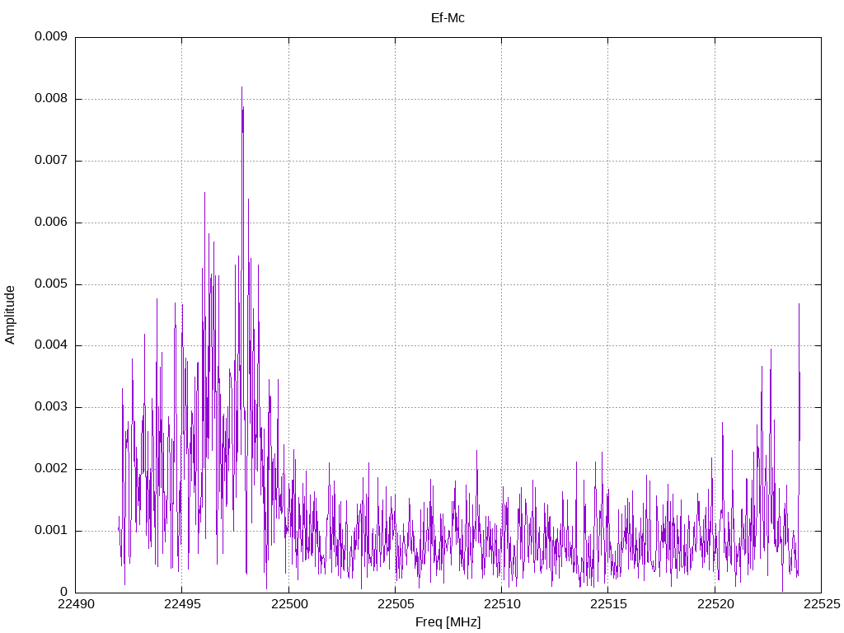Click the 0.0065 peak tip near 22496 MHz
Screen dimensions: 844x633
pos(204,193)
